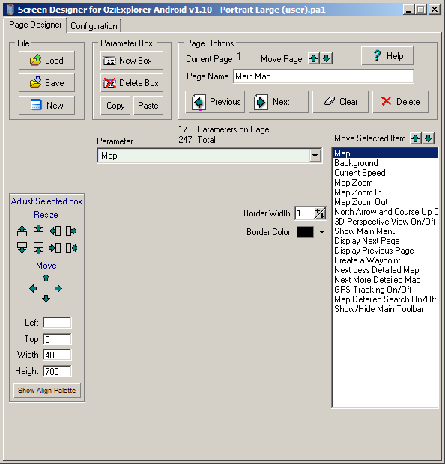Paste a parameter box
The height and width of the screenshot is (464, 445).
pyautogui.click(x=148, y=105)
